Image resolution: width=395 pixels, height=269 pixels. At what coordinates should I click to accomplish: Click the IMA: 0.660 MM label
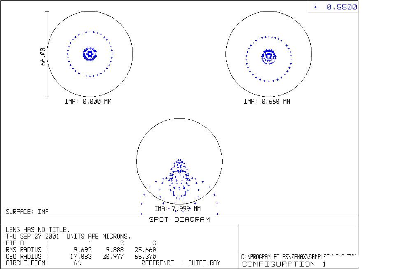(x=267, y=101)
